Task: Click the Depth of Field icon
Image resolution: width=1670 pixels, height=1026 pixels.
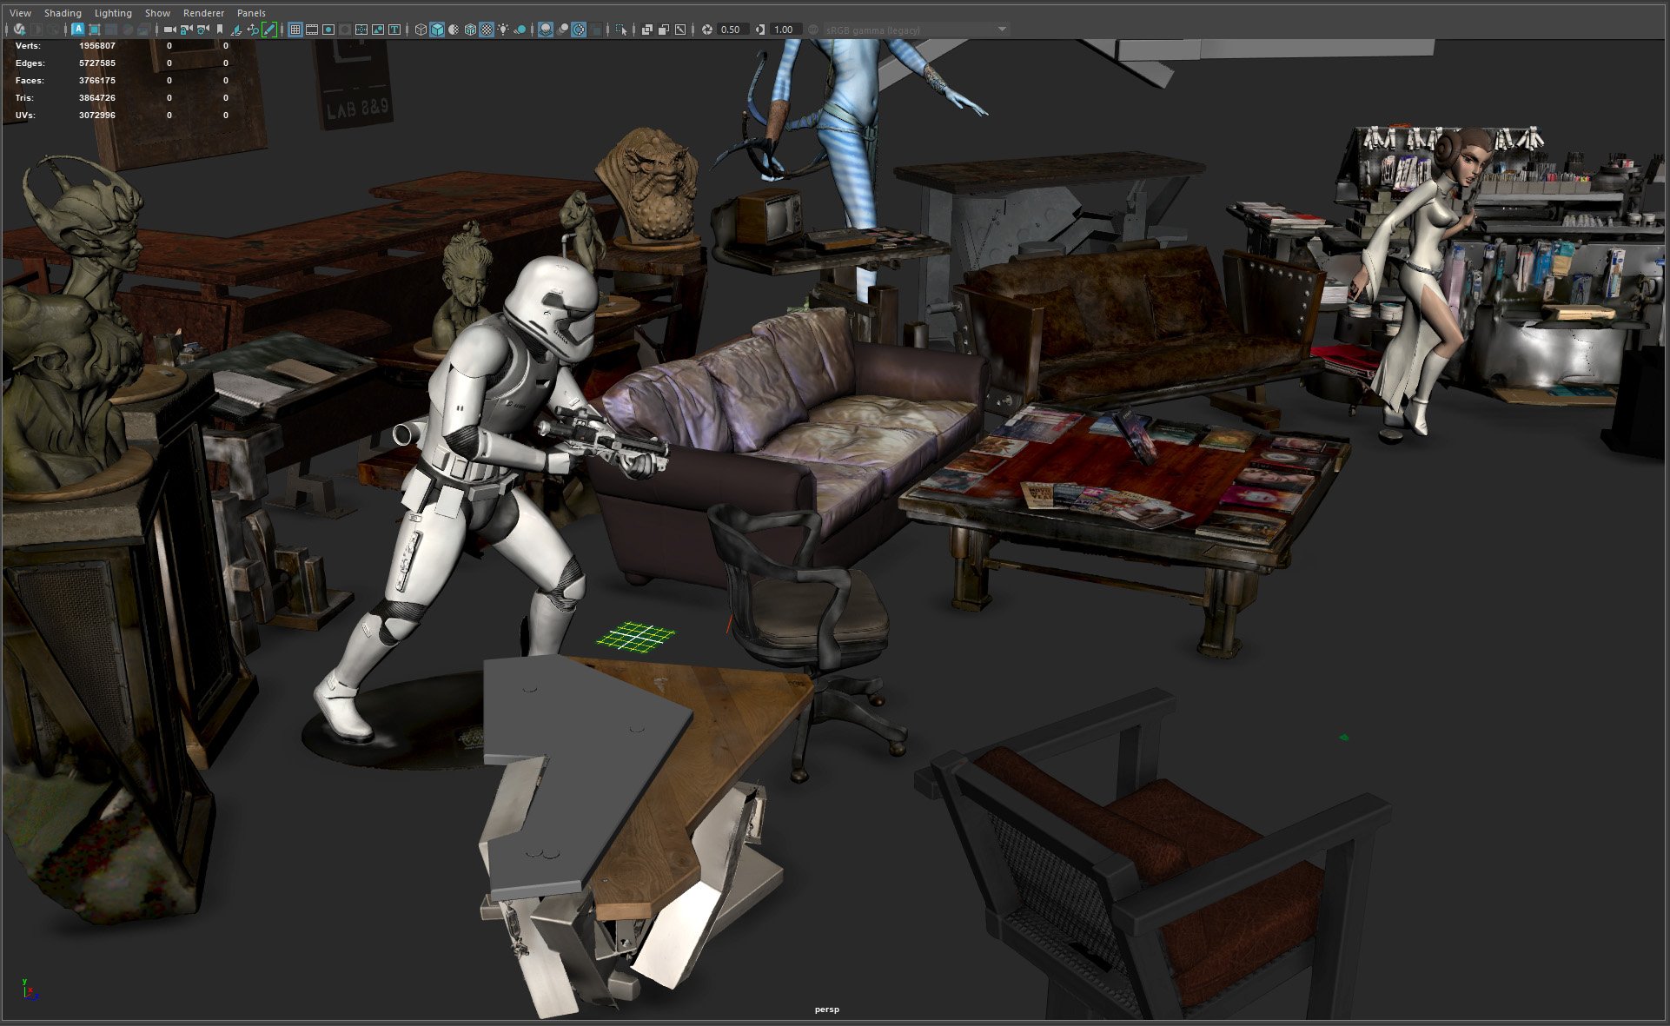Action: coord(595,30)
